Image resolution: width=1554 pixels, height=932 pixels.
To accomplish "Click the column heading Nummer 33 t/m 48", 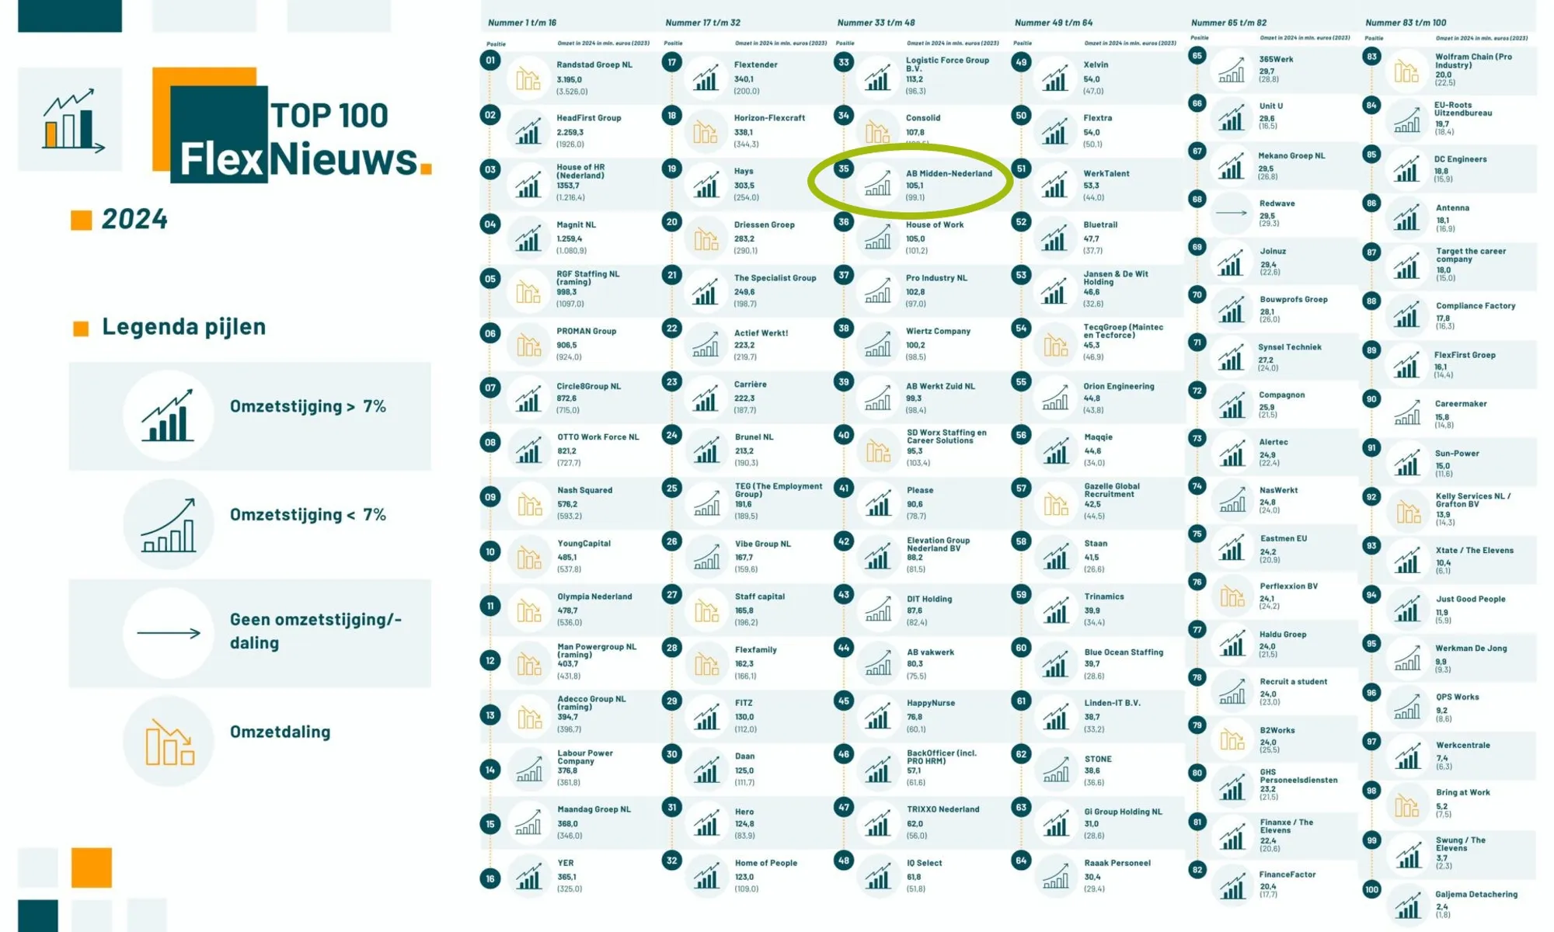I will tap(876, 23).
